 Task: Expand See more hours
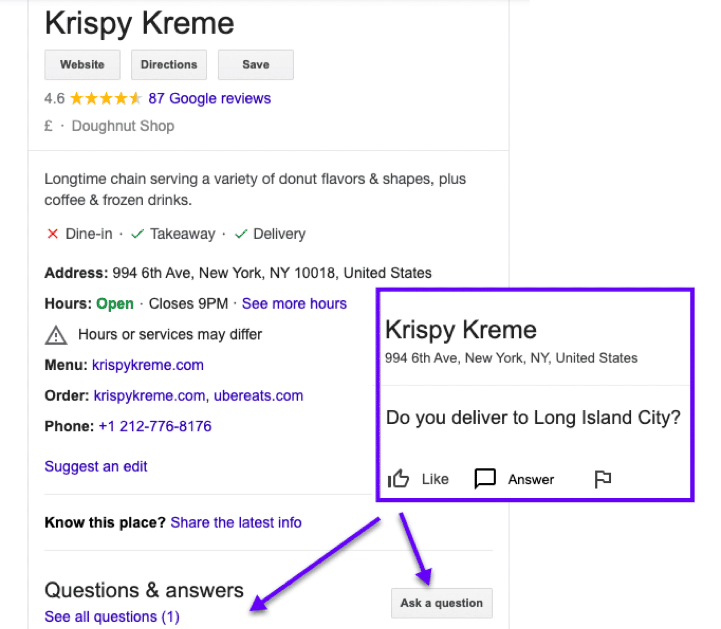point(294,303)
